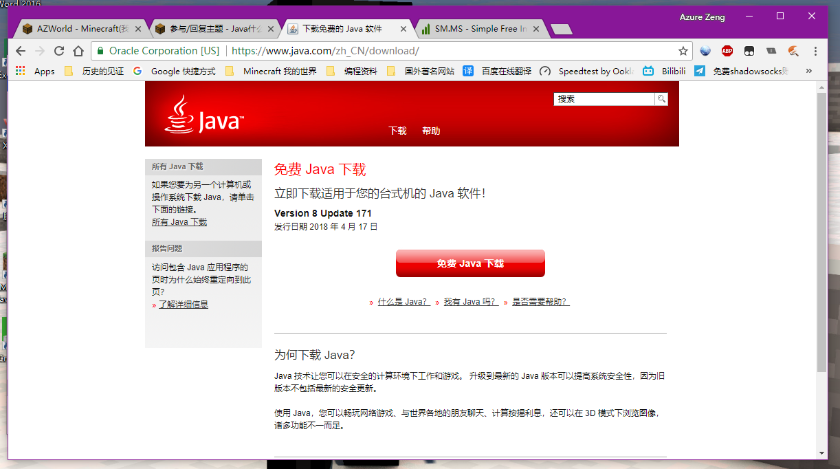This screenshot has width=840, height=469.
Task: Open Bilibili bookmark
Action: [664, 71]
